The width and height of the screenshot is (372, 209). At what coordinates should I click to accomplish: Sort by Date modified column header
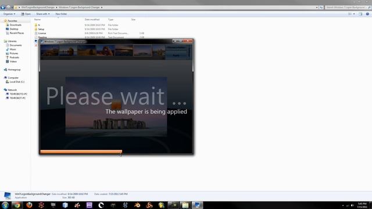[x=92, y=19]
